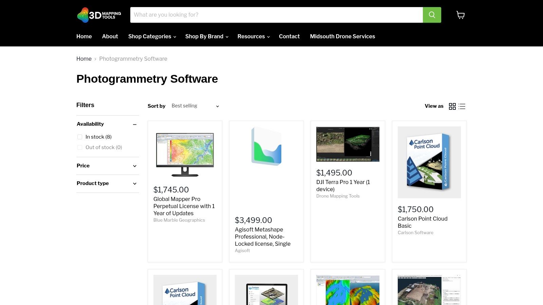Click the 3D Mapping Tools logo
This screenshot has width=543, height=305.
[x=99, y=15]
